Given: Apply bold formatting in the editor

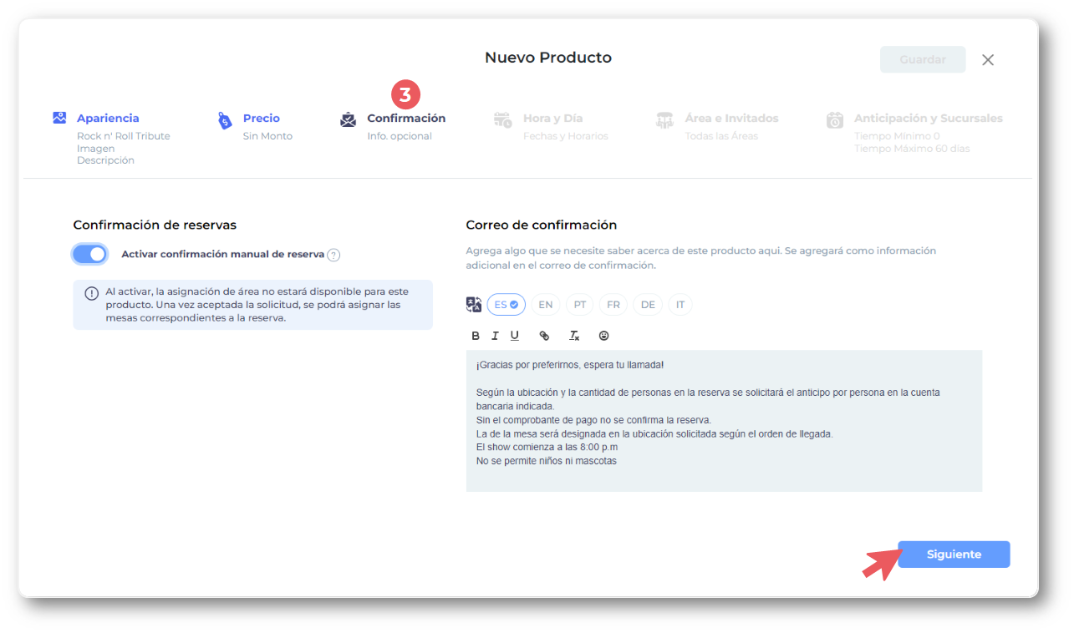Looking at the screenshot, I should click(x=476, y=336).
